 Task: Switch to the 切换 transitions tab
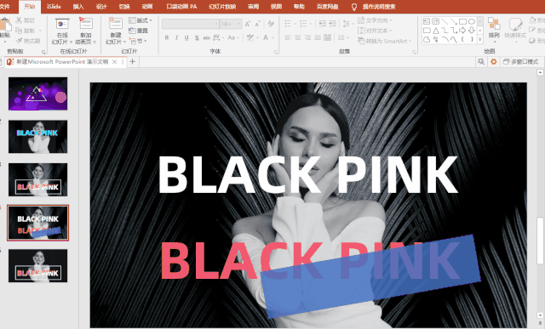tap(124, 7)
